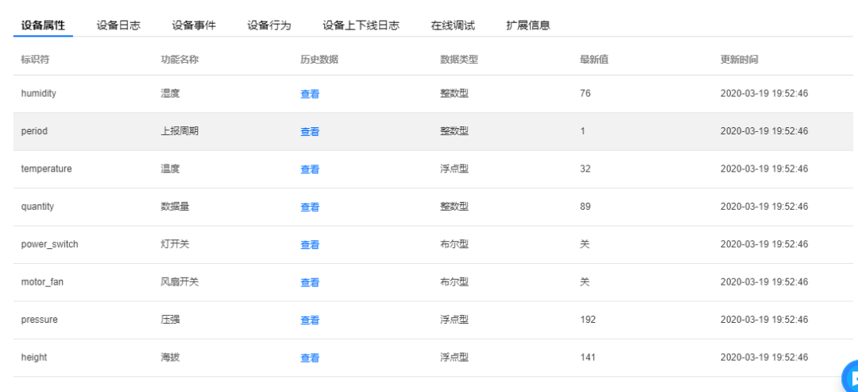Viewport: 858px width, 392px height.
Task: Click the 风扇开关 function name
Action: [x=180, y=282]
